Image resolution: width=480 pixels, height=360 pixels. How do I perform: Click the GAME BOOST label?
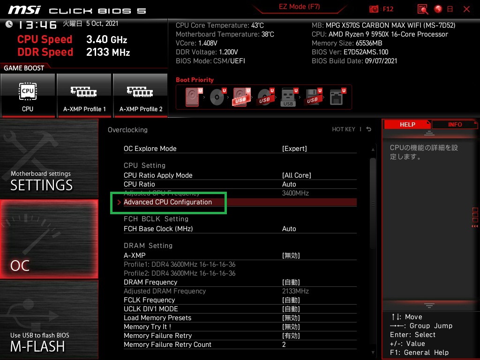(24, 68)
